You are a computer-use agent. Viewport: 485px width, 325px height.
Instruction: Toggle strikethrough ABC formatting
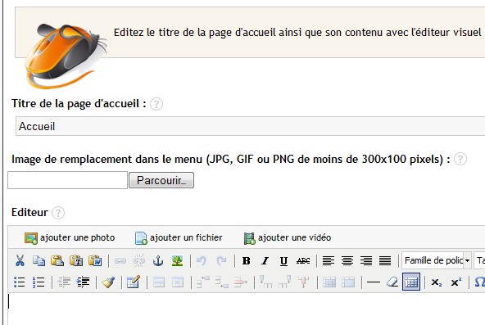(x=303, y=261)
